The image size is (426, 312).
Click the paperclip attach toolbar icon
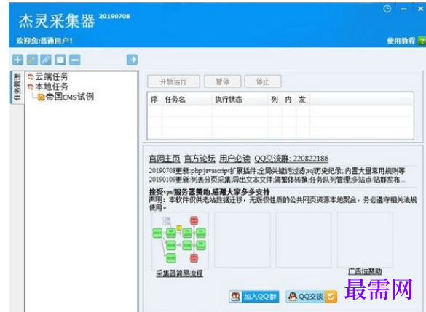[x=46, y=60]
